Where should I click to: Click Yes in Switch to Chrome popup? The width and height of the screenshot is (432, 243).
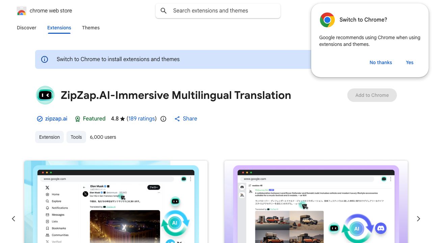pyautogui.click(x=410, y=62)
